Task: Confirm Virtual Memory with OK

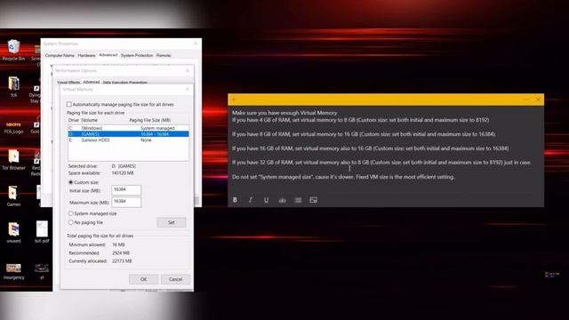Action: (x=143, y=279)
